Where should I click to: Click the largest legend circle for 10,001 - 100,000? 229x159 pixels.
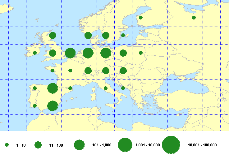point(171,145)
